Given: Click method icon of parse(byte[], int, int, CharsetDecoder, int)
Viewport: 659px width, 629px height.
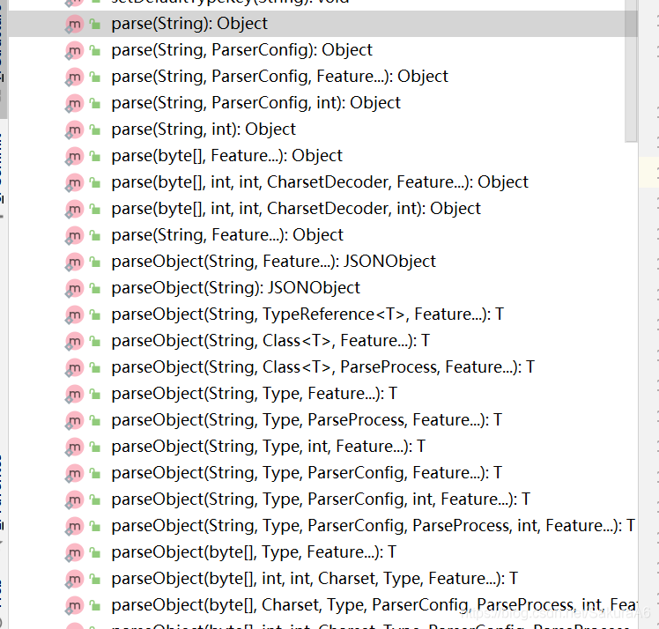Looking at the screenshot, I should 74,210.
